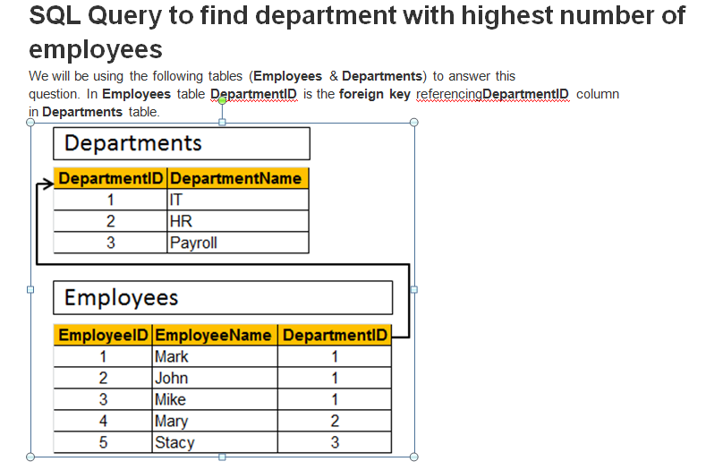Click EmployeeID 5 in Stacy's row
The height and width of the screenshot is (470, 706).
(103, 442)
